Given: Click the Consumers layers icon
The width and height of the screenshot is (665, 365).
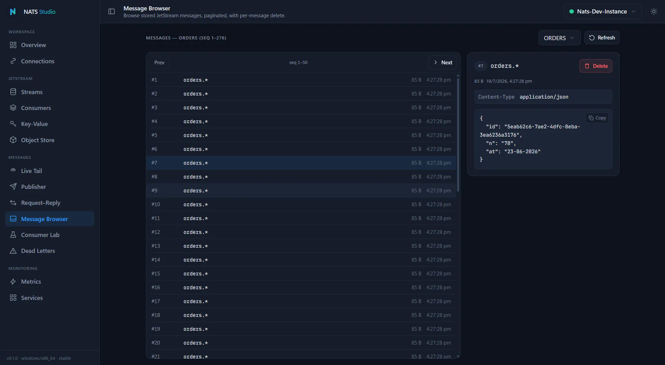Looking at the screenshot, I should (13, 108).
